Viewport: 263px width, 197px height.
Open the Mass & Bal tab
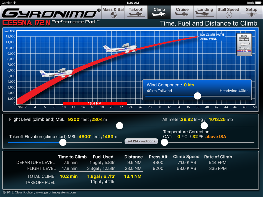coord(113,12)
